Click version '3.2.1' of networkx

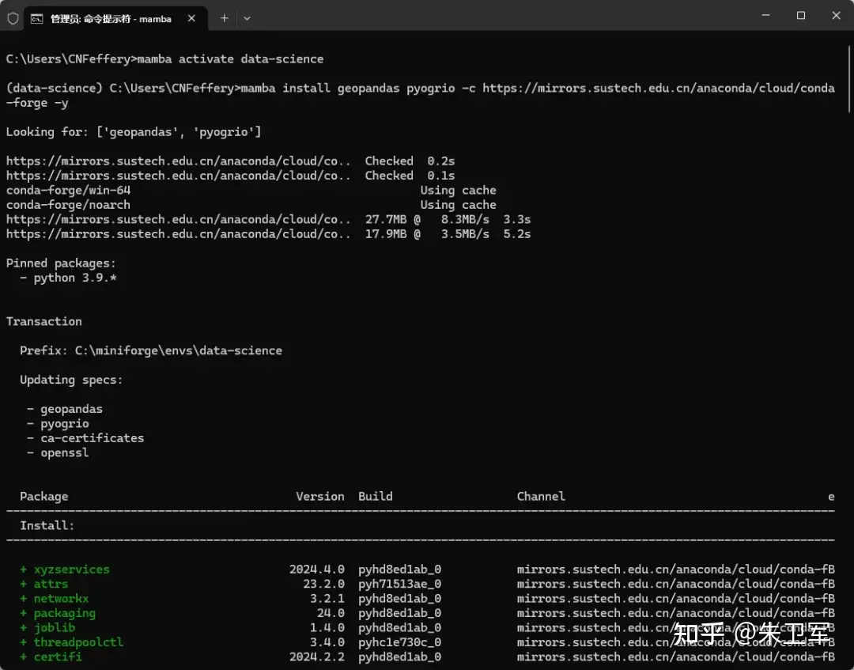327,599
